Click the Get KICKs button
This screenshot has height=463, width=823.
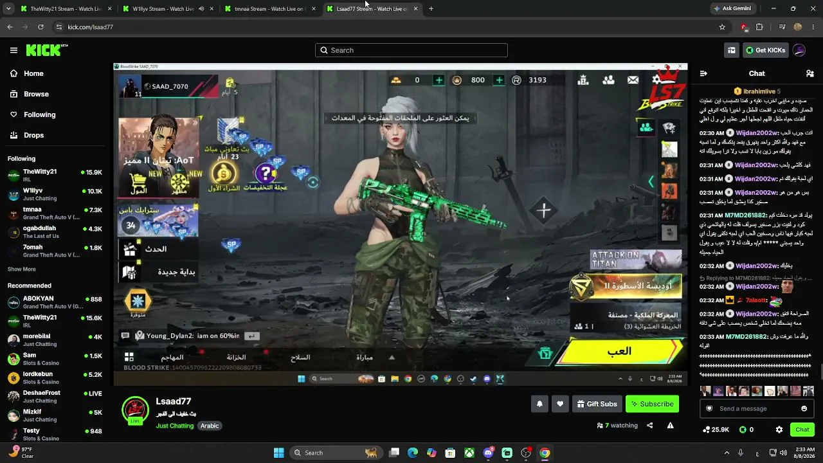tap(765, 50)
